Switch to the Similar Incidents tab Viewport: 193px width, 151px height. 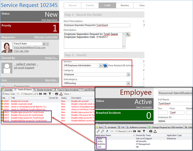click(x=43, y=90)
